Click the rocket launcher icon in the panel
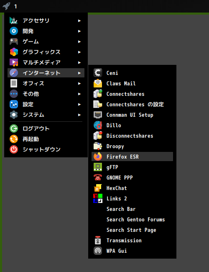The width and height of the screenshot is (209, 272). click(x=6, y=6)
